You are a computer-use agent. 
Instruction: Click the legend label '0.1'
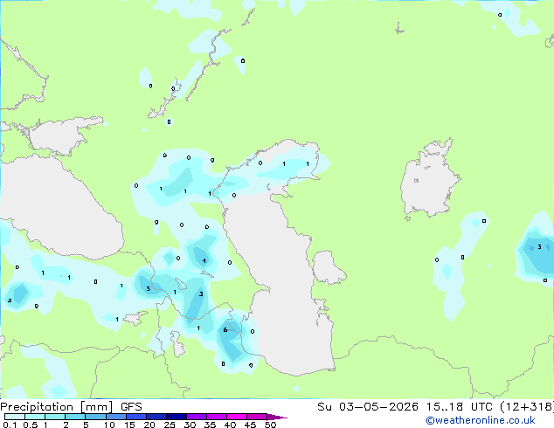point(10,425)
